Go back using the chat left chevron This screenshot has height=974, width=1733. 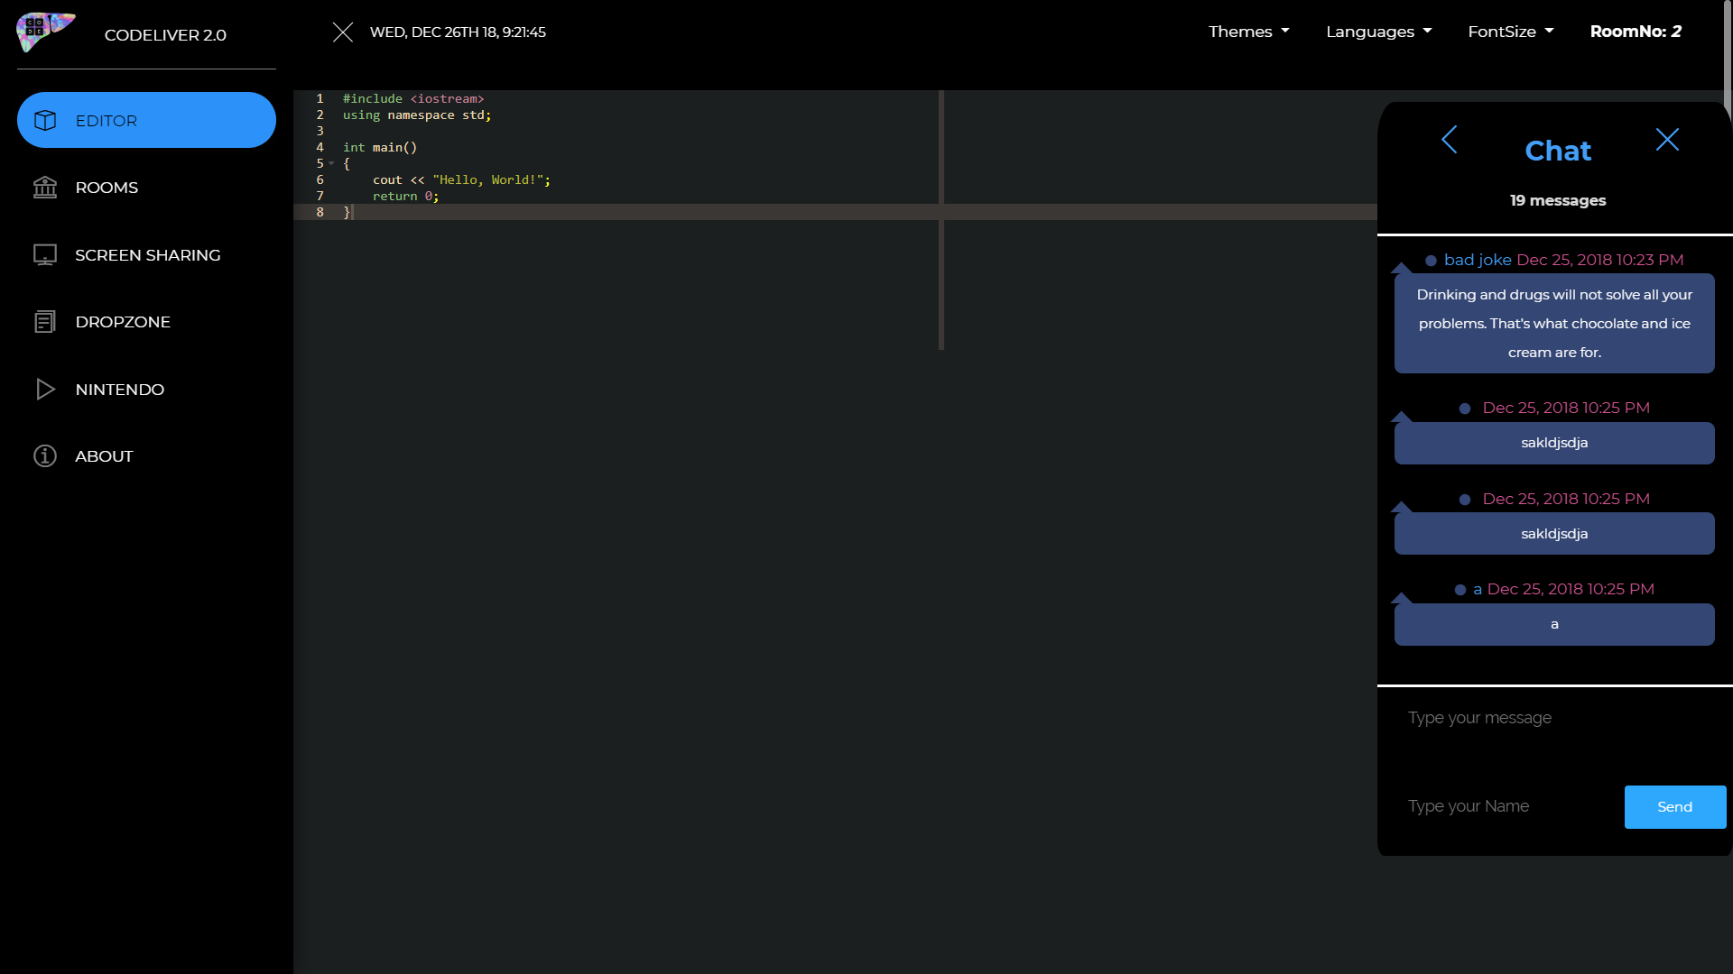click(x=1450, y=140)
